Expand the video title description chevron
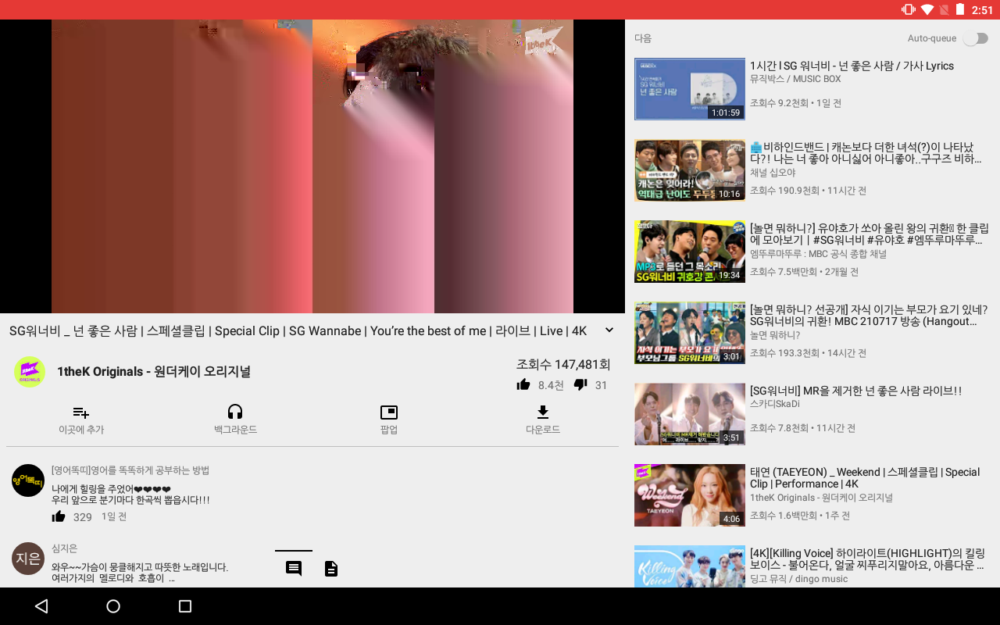This screenshot has width=1000, height=625. click(x=609, y=330)
